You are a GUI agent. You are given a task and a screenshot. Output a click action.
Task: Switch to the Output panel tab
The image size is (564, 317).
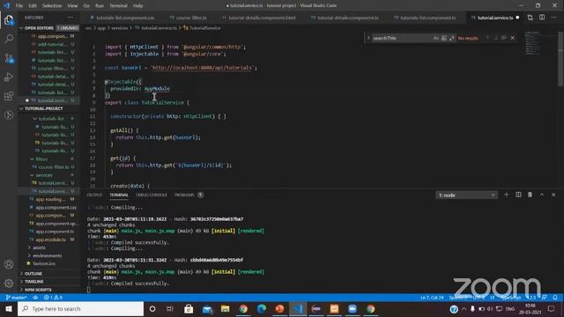pos(94,195)
